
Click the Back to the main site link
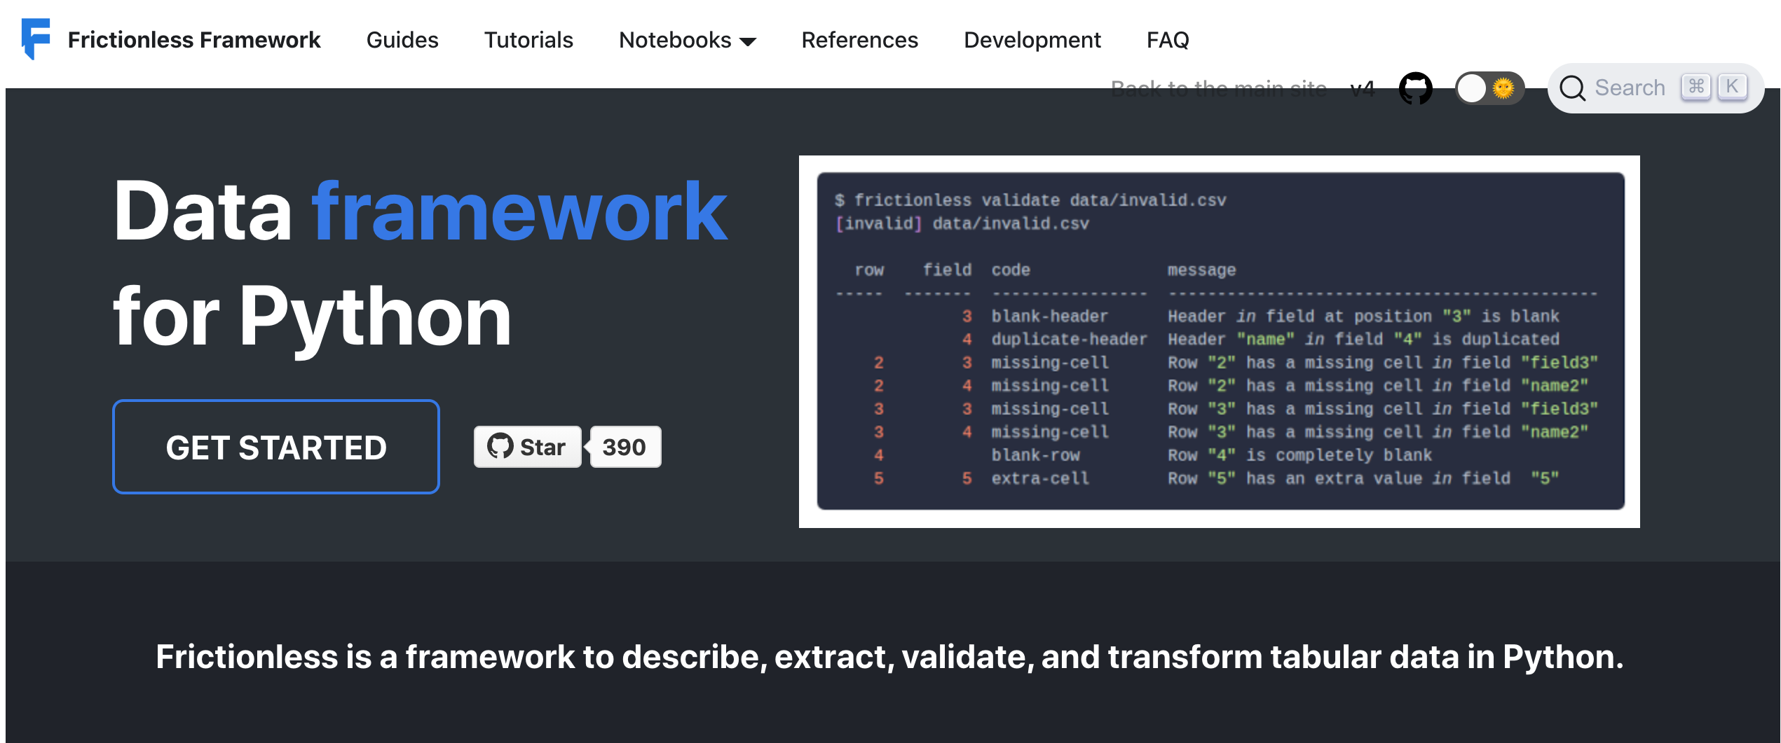[1218, 89]
